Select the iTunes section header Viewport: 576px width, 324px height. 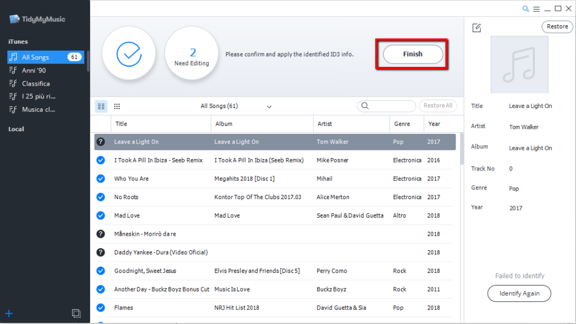click(x=18, y=42)
